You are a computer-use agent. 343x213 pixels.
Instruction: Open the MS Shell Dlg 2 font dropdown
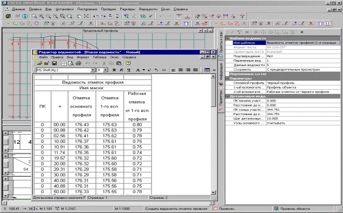(93, 70)
